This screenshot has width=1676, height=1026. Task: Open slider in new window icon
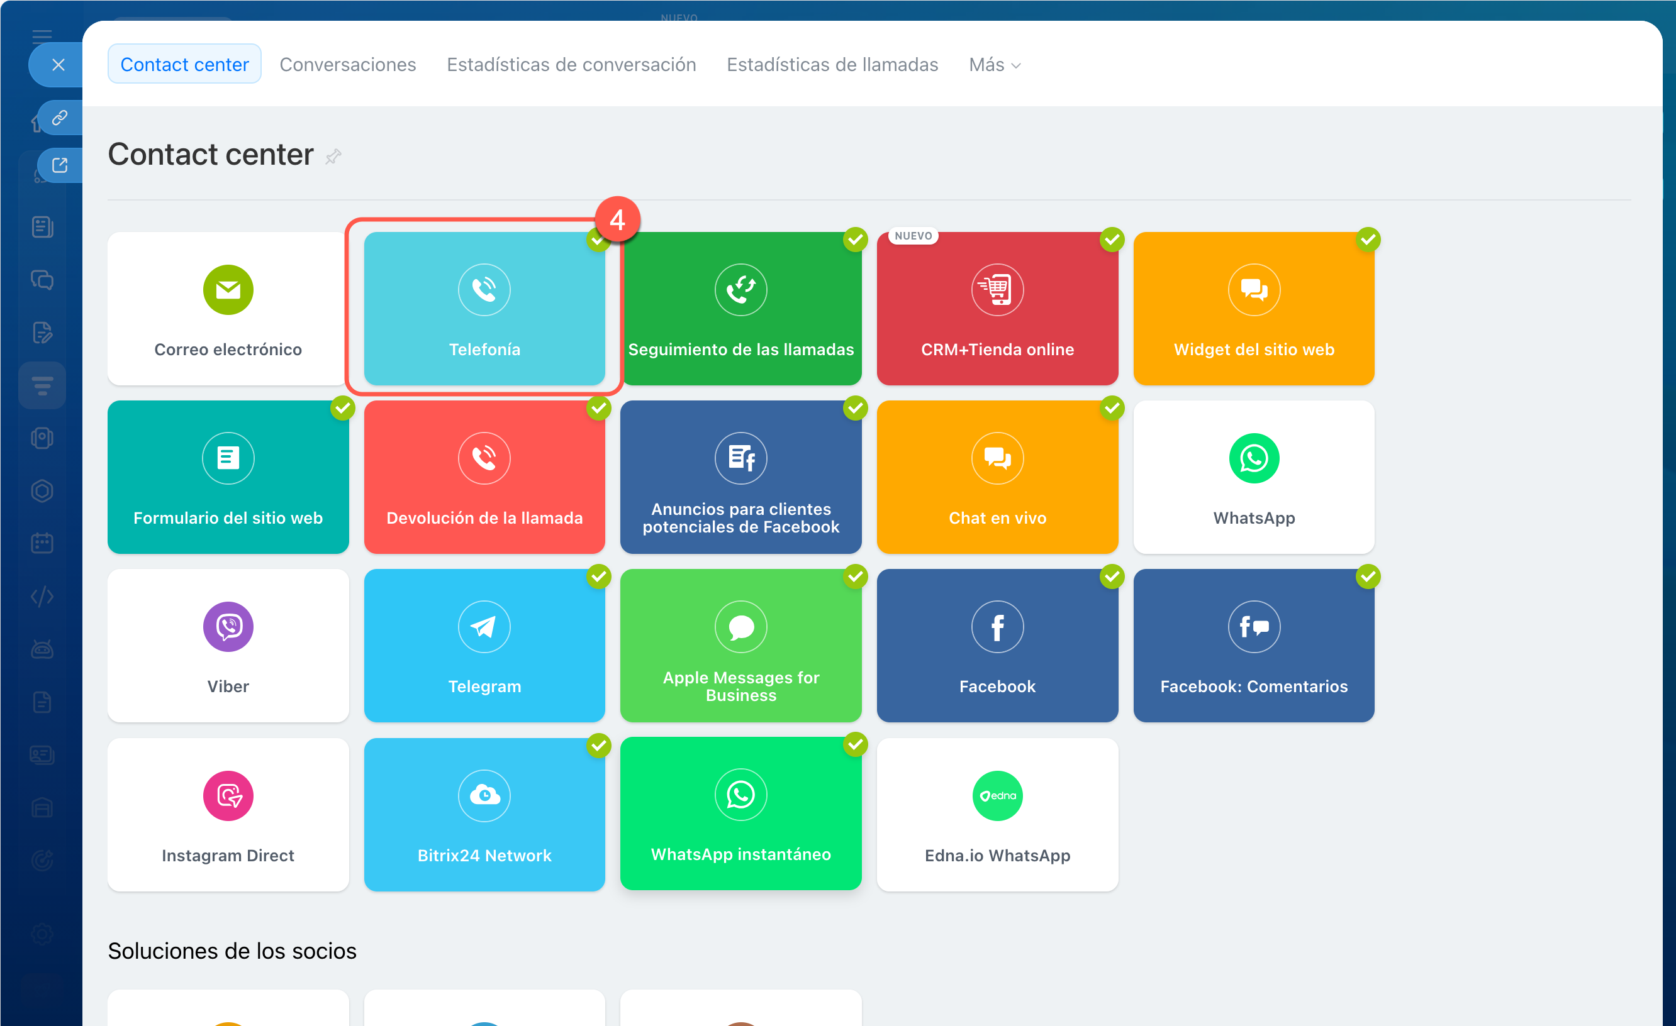(x=60, y=165)
